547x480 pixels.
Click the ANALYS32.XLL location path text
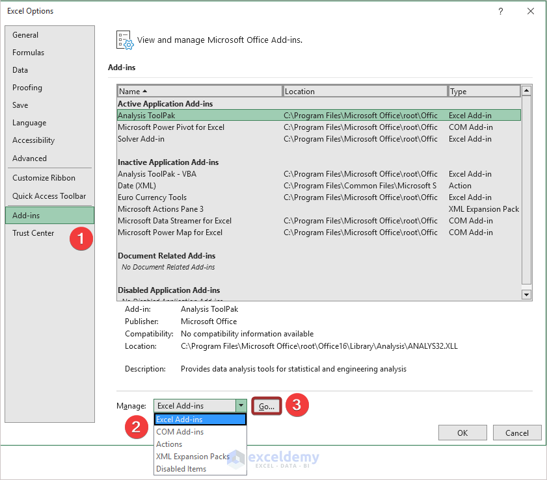click(319, 346)
